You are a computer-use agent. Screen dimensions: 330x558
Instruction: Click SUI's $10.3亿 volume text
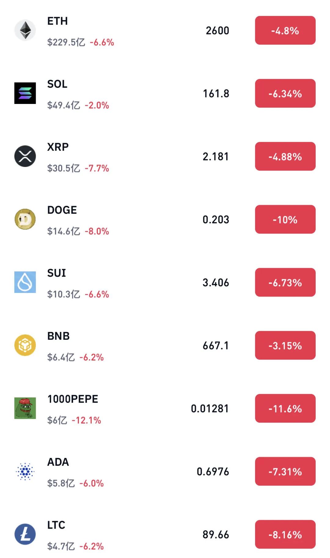tap(64, 294)
